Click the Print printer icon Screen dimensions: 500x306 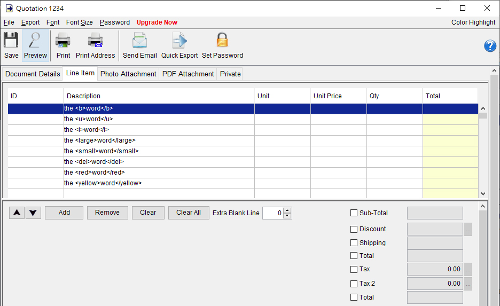(63, 41)
